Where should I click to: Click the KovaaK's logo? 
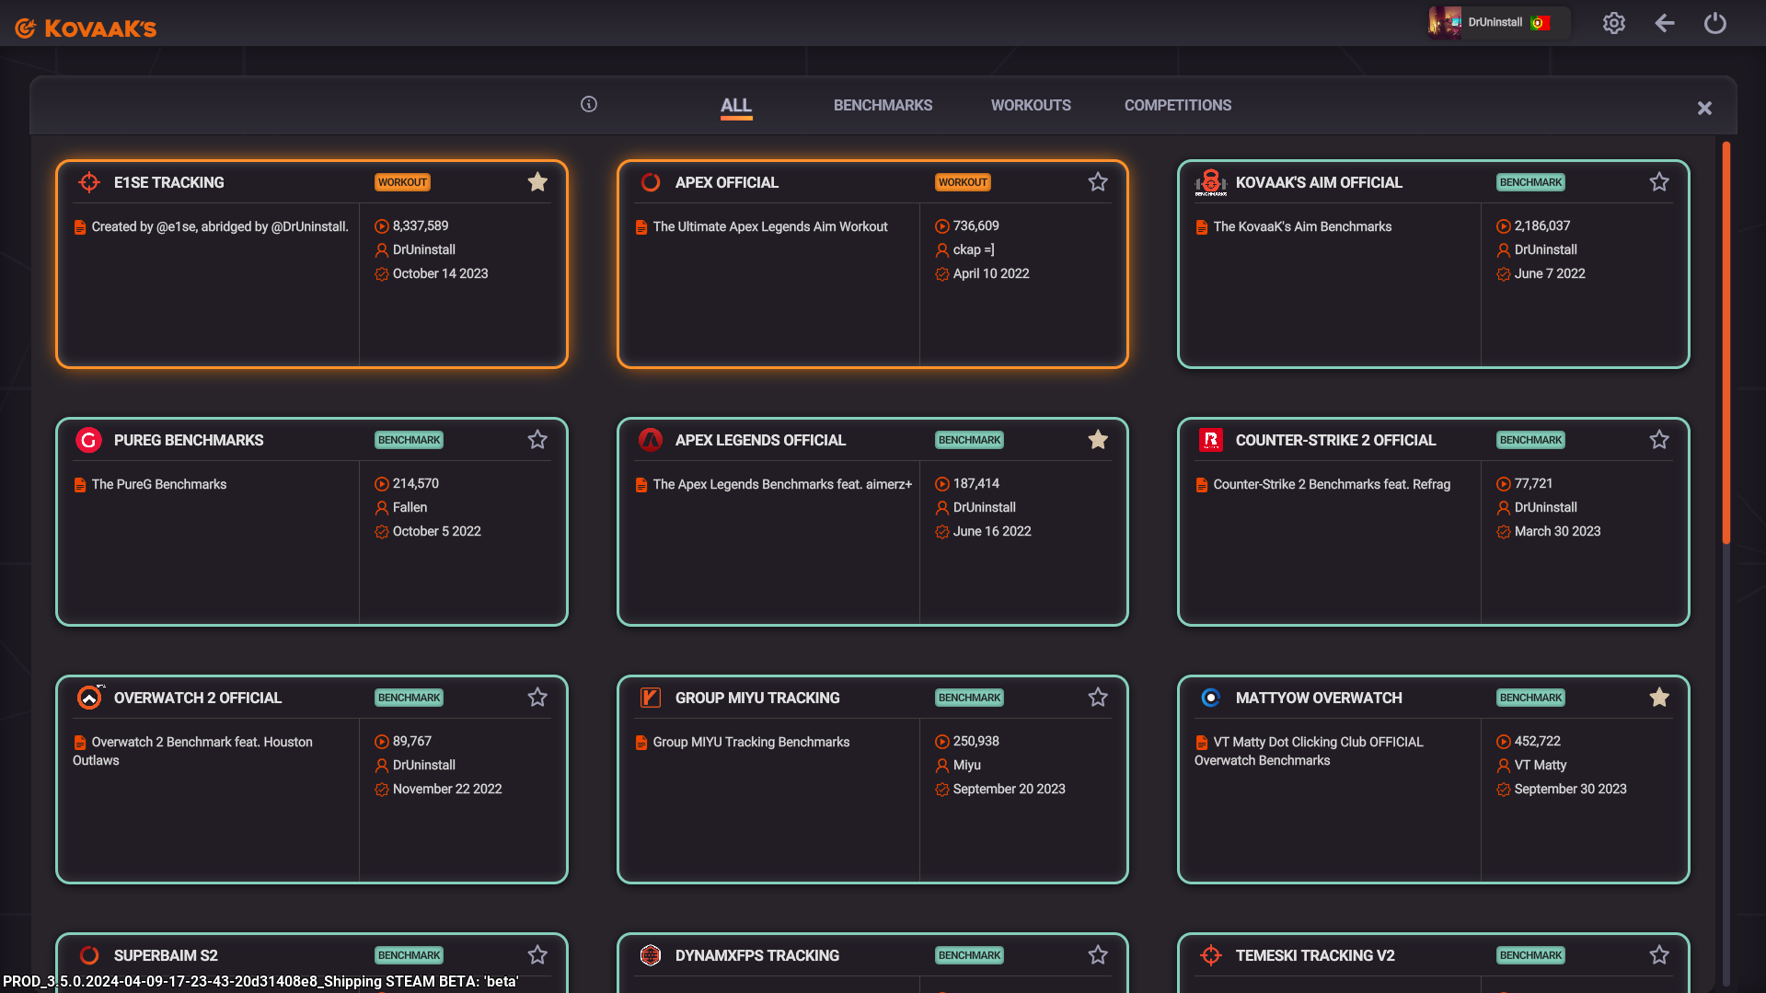point(86,28)
